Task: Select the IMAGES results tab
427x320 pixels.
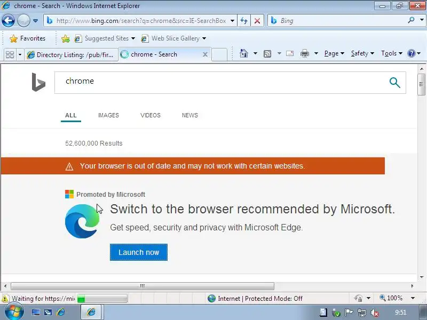Action: [x=108, y=115]
